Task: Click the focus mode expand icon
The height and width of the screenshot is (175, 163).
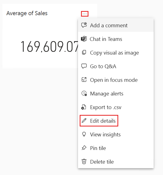Action: [84, 80]
